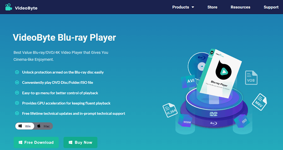Screen dimensions: 283x150
Task: Click the AVI format icon
Action: [189, 81]
